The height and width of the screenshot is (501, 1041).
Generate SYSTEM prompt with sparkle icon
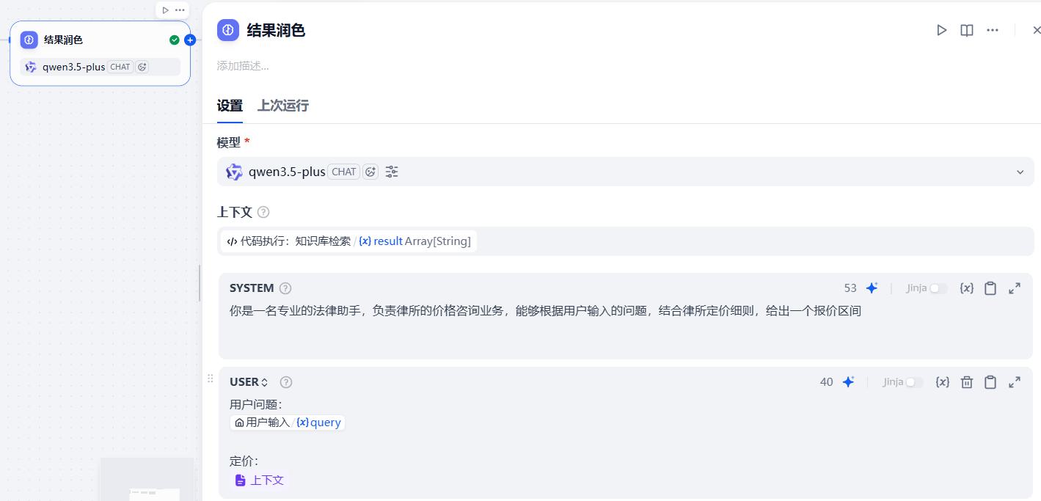[x=872, y=288]
